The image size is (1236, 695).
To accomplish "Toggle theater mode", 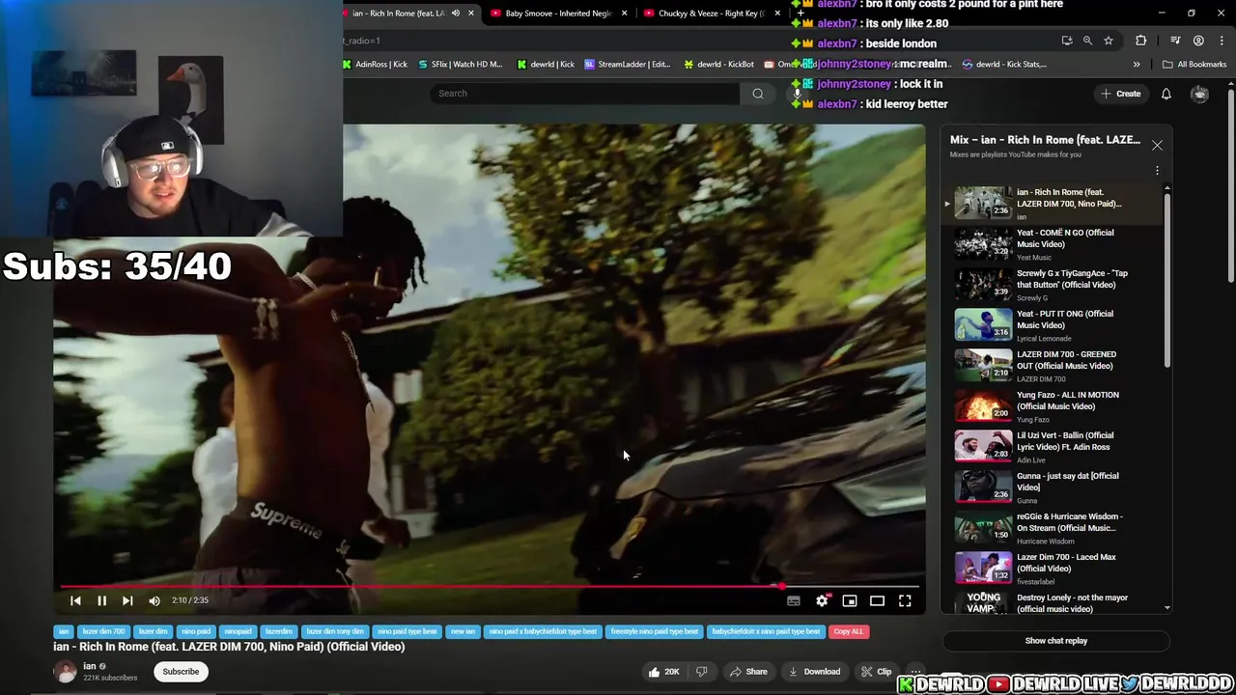I will click(877, 600).
